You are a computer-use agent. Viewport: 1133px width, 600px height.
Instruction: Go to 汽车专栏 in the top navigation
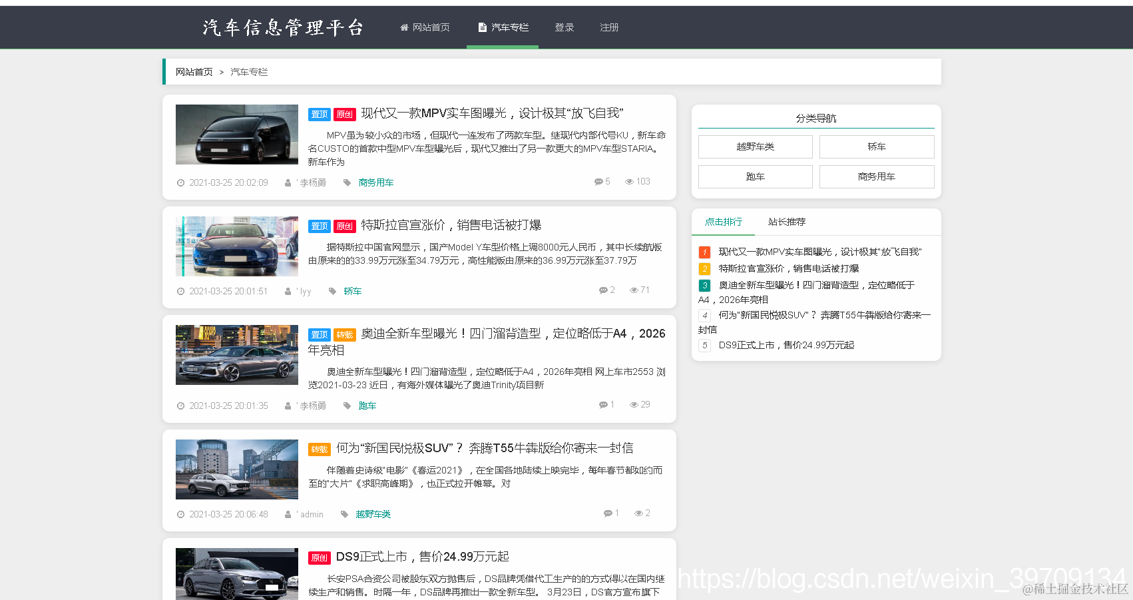[x=503, y=27]
